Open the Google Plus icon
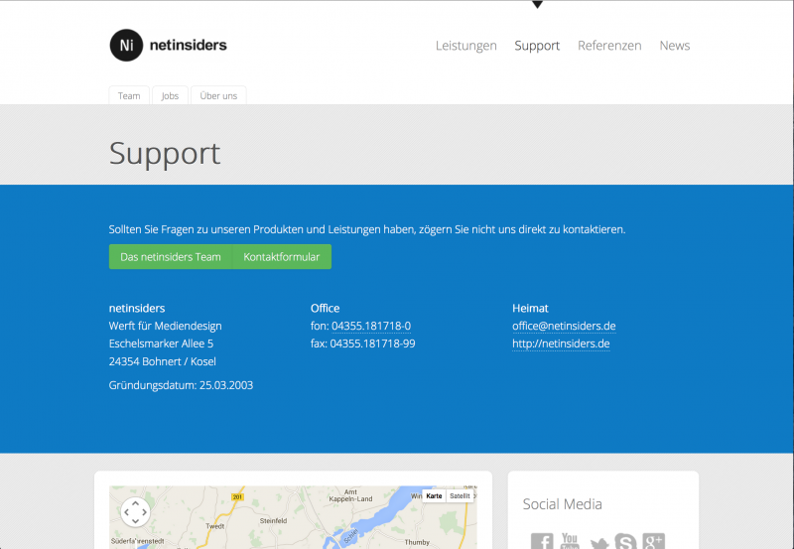This screenshot has height=549, width=794. tap(654, 541)
